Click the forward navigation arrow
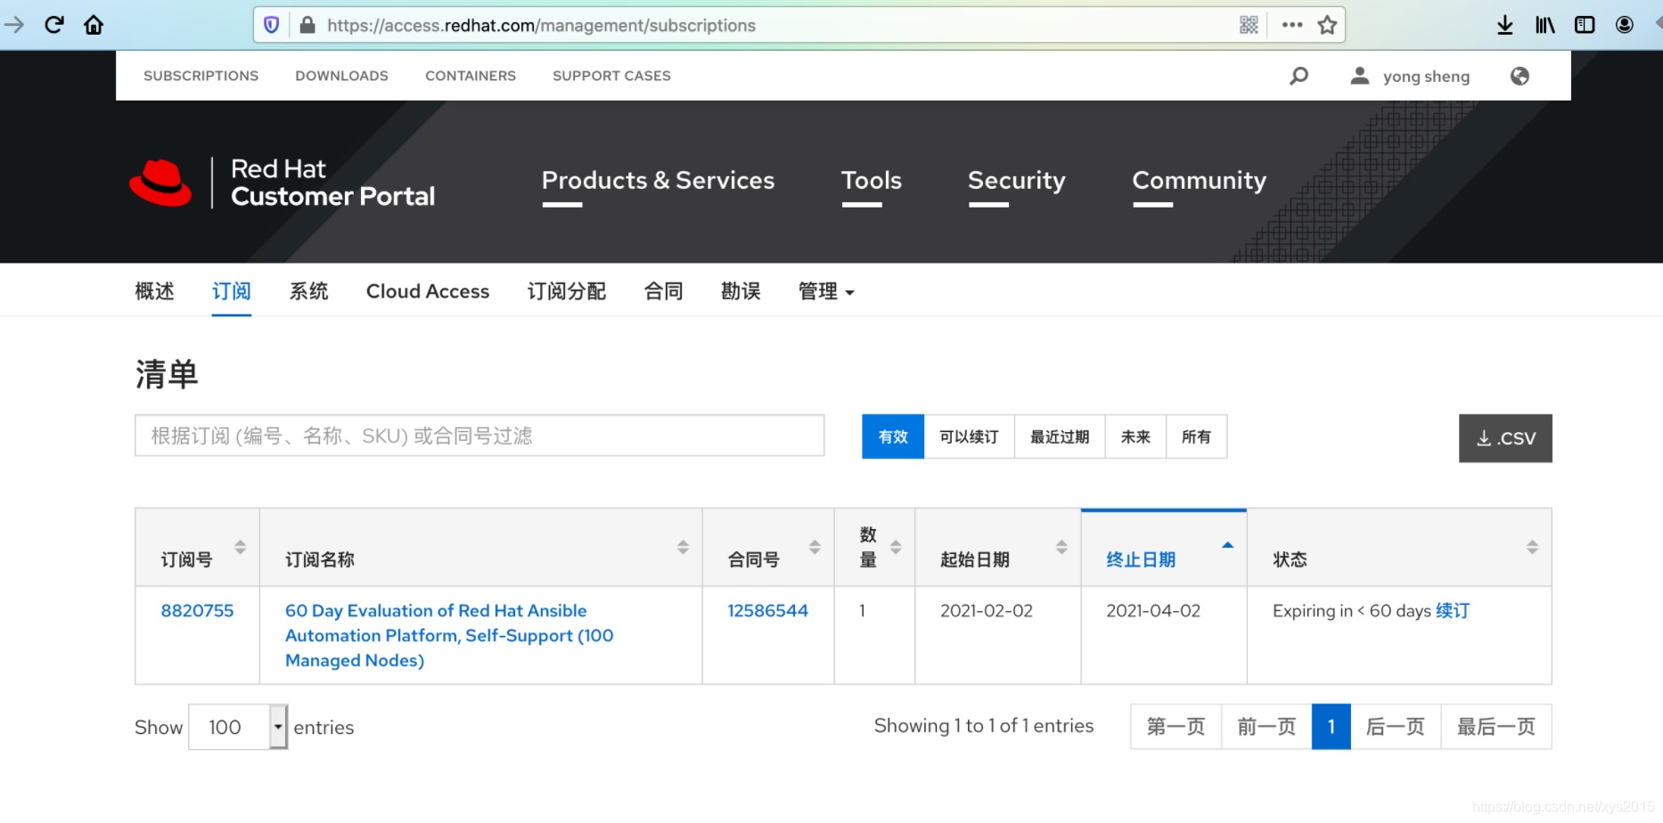The height and width of the screenshot is (823, 1663). click(14, 25)
